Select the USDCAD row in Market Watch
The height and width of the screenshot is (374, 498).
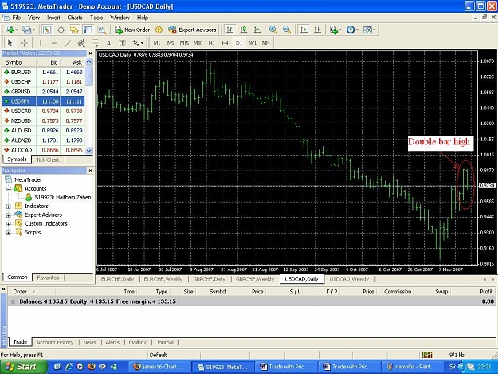click(x=43, y=111)
